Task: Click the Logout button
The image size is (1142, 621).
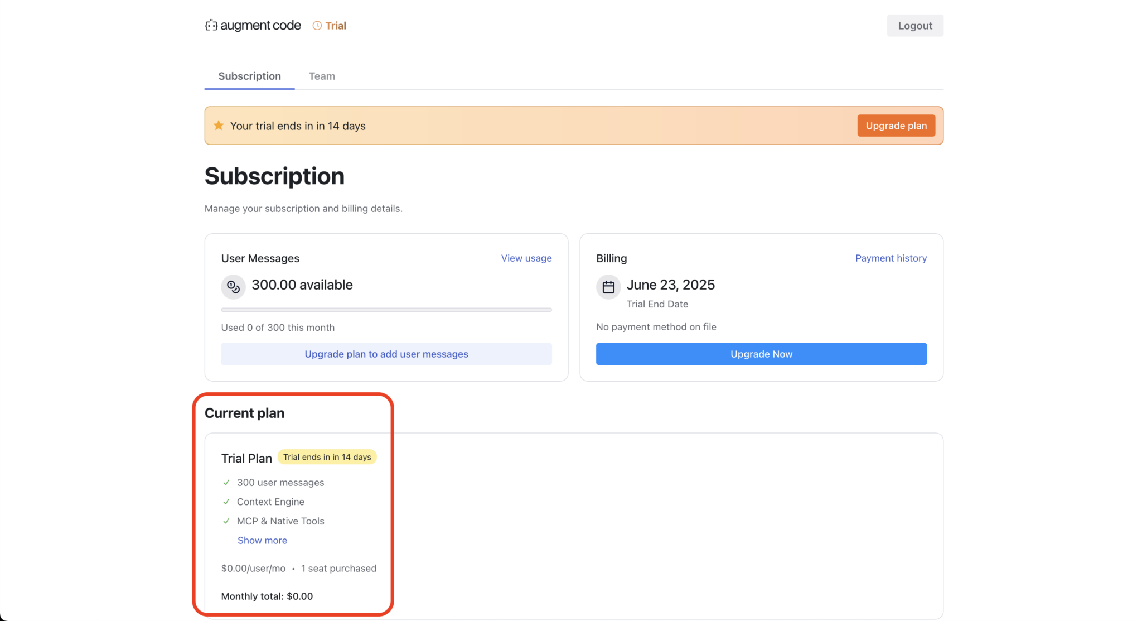Action: pos(914,25)
